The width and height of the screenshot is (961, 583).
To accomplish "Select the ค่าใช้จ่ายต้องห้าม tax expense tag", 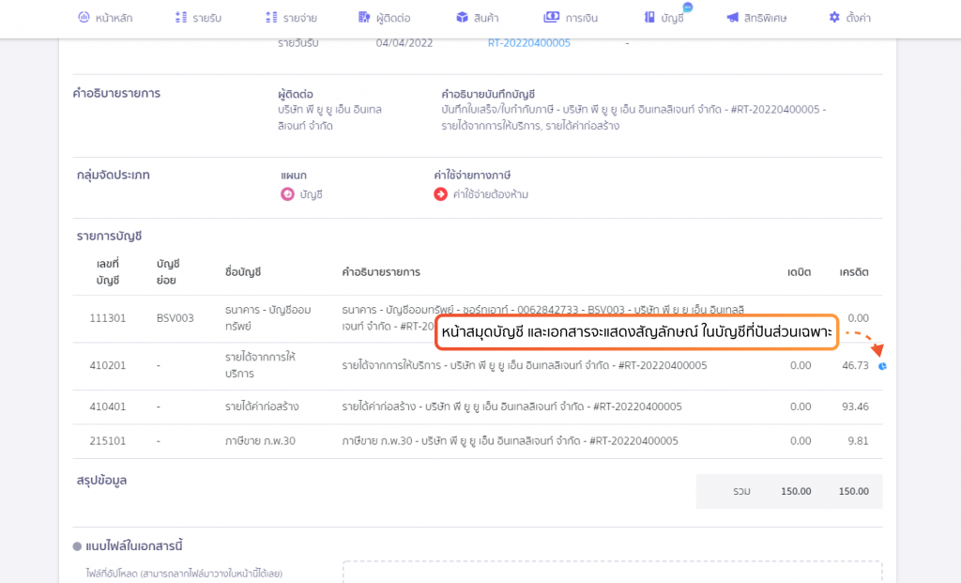I will click(x=481, y=194).
